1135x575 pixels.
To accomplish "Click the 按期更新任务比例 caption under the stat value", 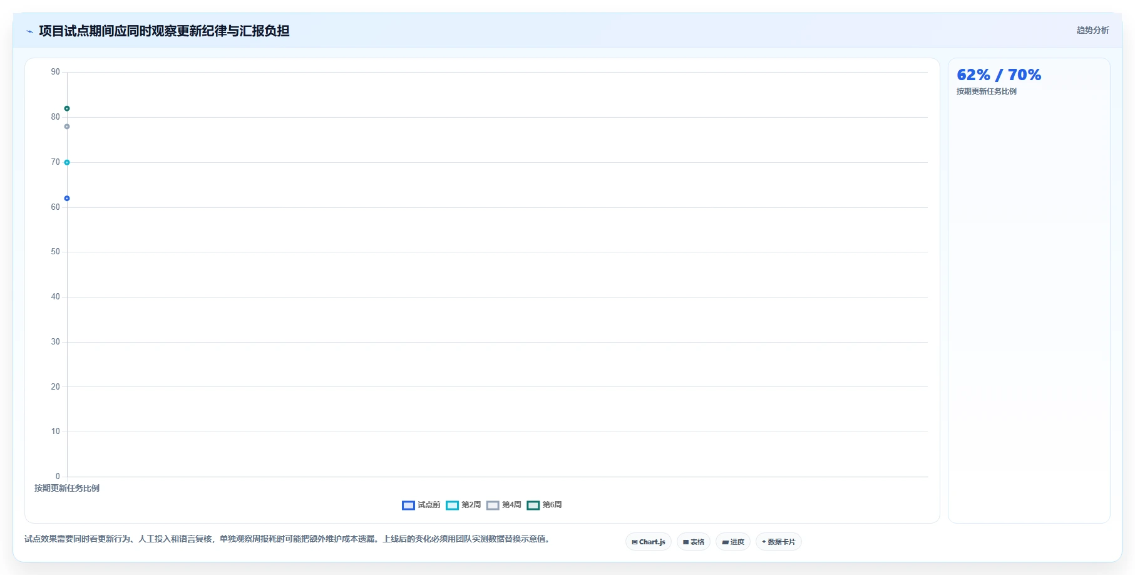I will click(987, 91).
